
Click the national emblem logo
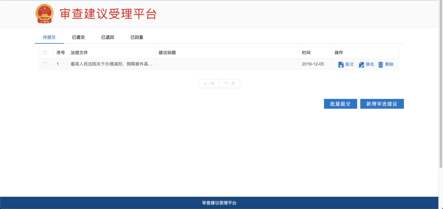point(44,14)
